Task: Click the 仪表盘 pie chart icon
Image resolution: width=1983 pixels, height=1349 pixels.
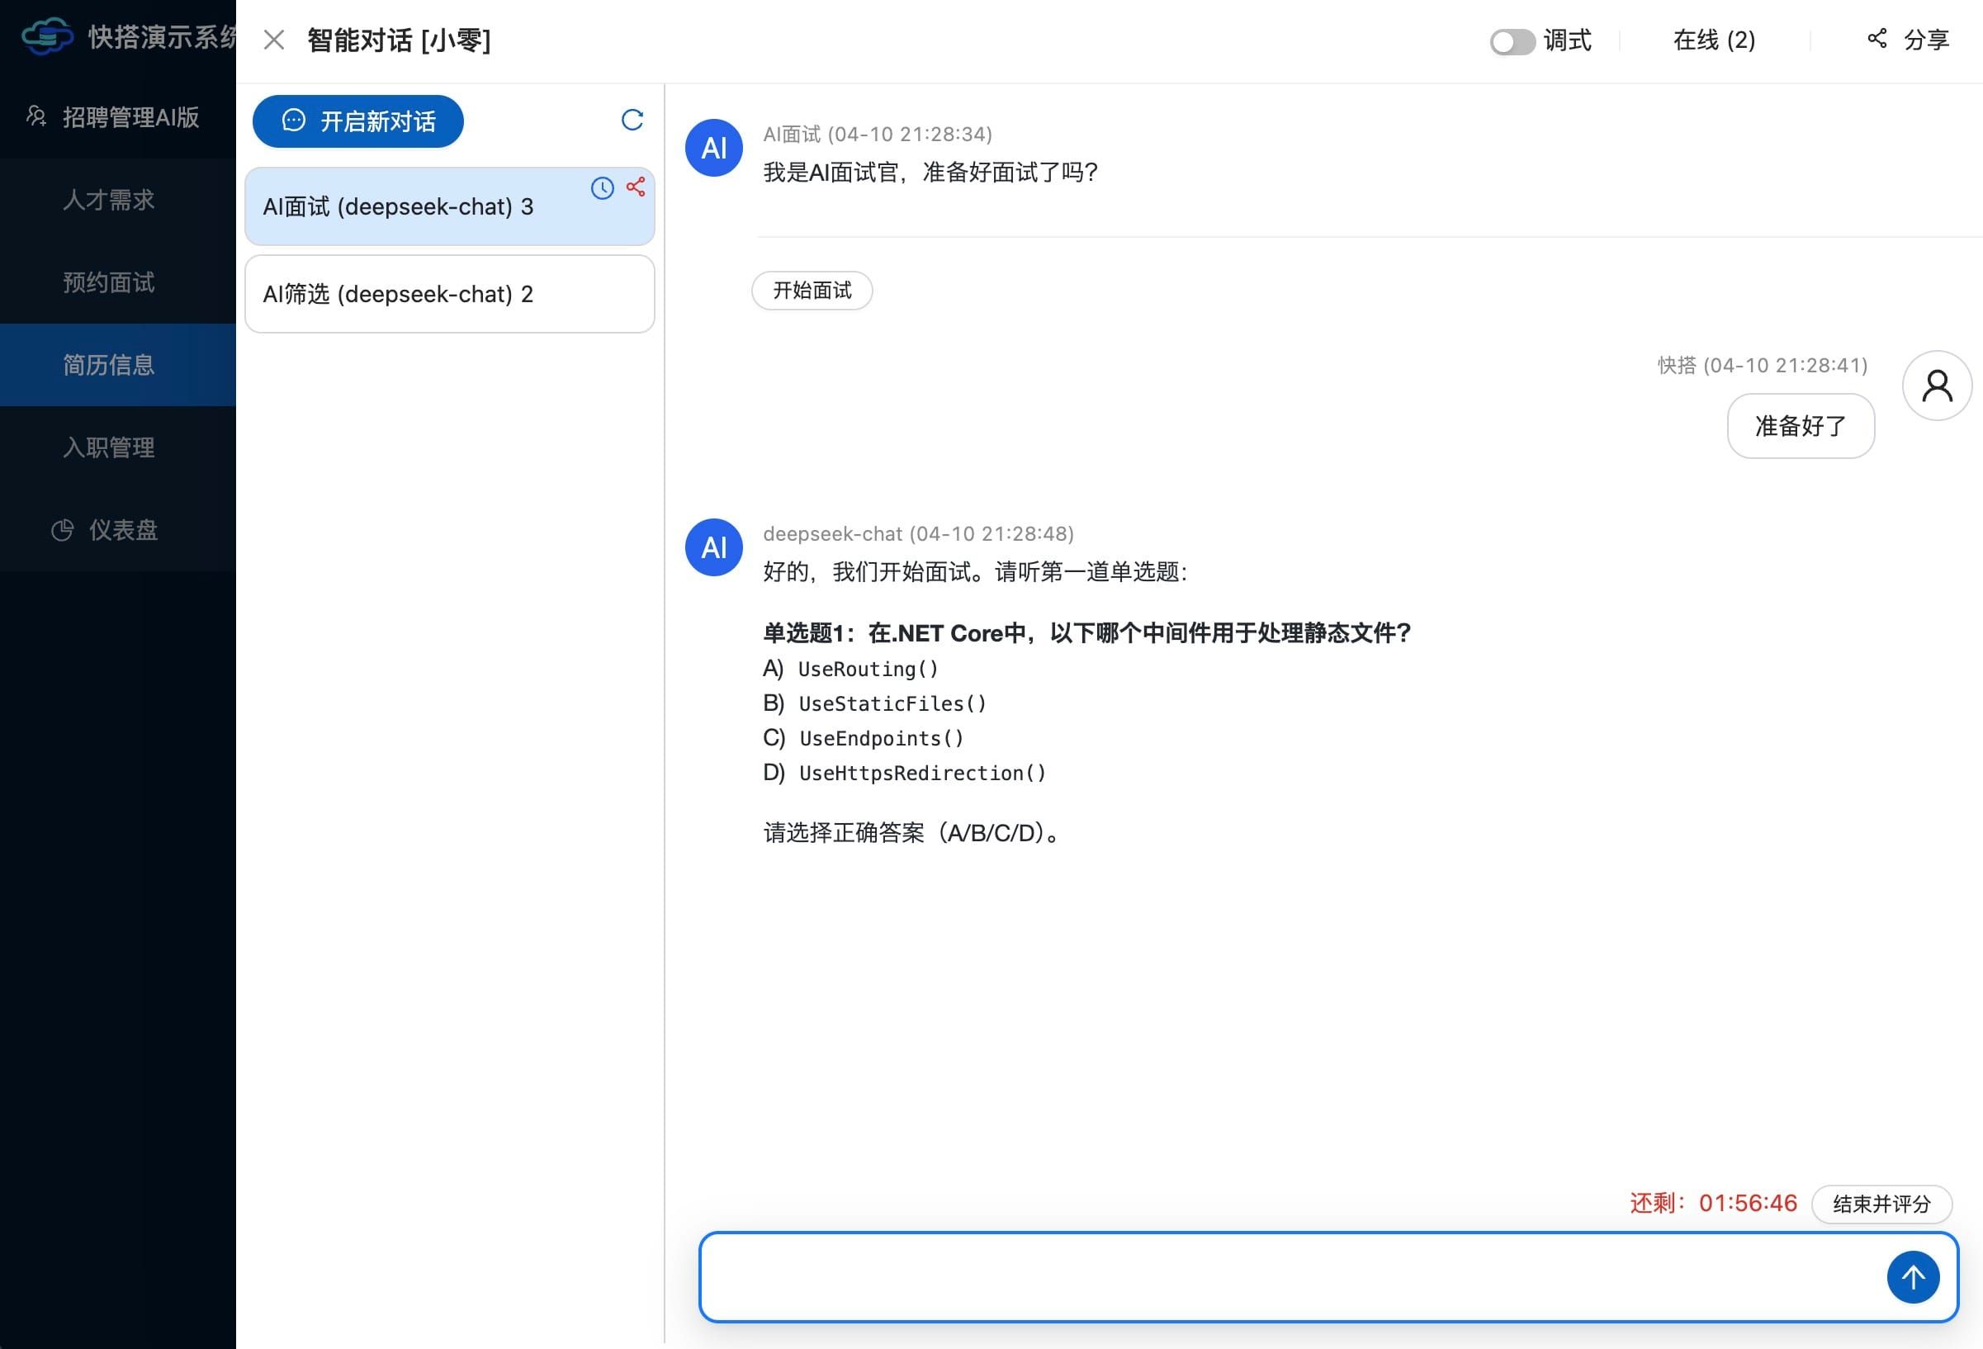Action: click(x=62, y=531)
